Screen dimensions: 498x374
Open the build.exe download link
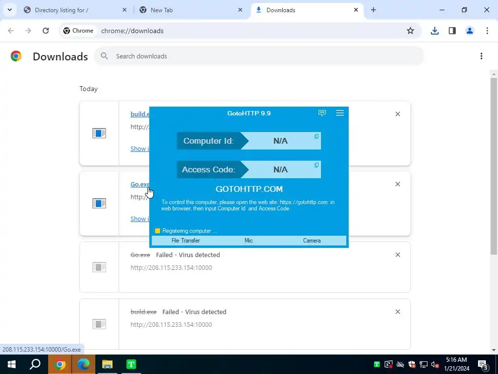140,114
